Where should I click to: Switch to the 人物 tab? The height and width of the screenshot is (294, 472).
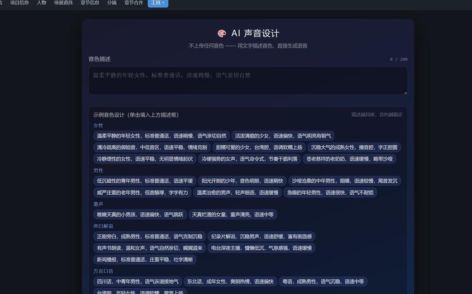pyautogui.click(x=41, y=3)
